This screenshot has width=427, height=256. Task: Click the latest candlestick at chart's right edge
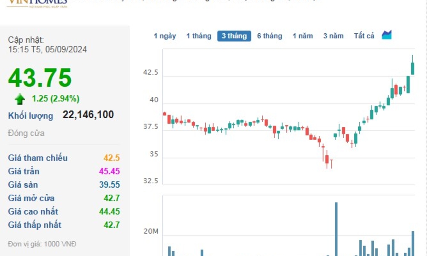click(412, 67)
